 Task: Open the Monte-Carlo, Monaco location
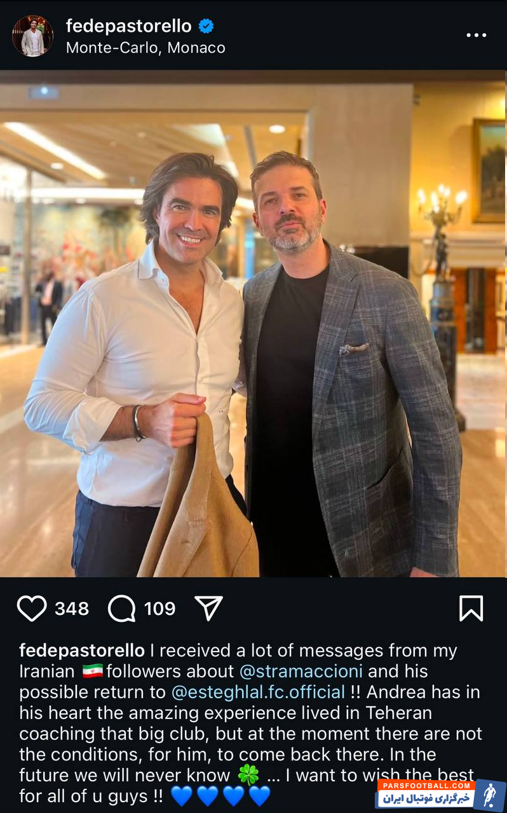tap(145, 48)
